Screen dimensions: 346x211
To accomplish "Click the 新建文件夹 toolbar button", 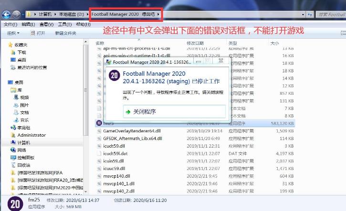I will point(65,33).
